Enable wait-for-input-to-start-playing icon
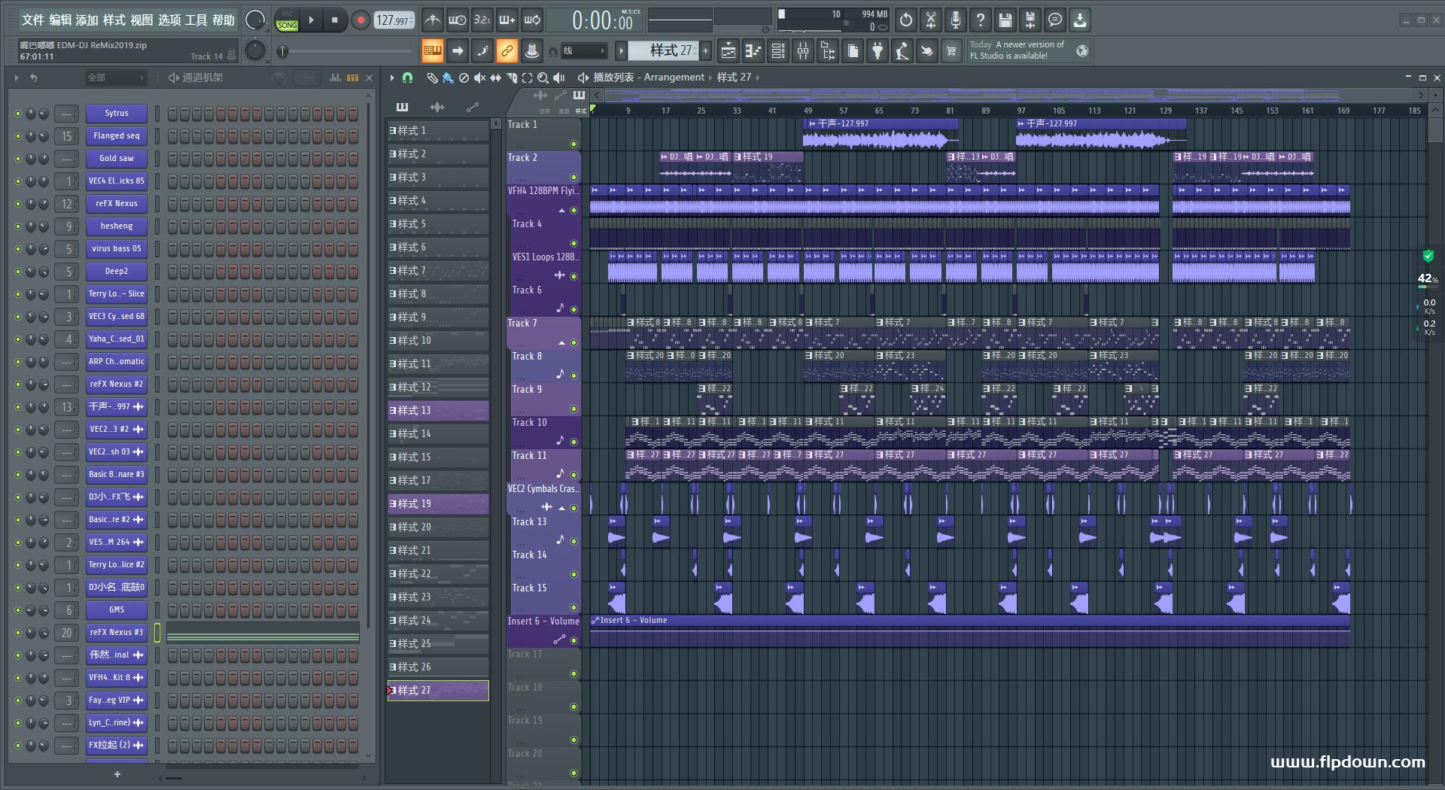1445x790 pixels. coord(457,20)
